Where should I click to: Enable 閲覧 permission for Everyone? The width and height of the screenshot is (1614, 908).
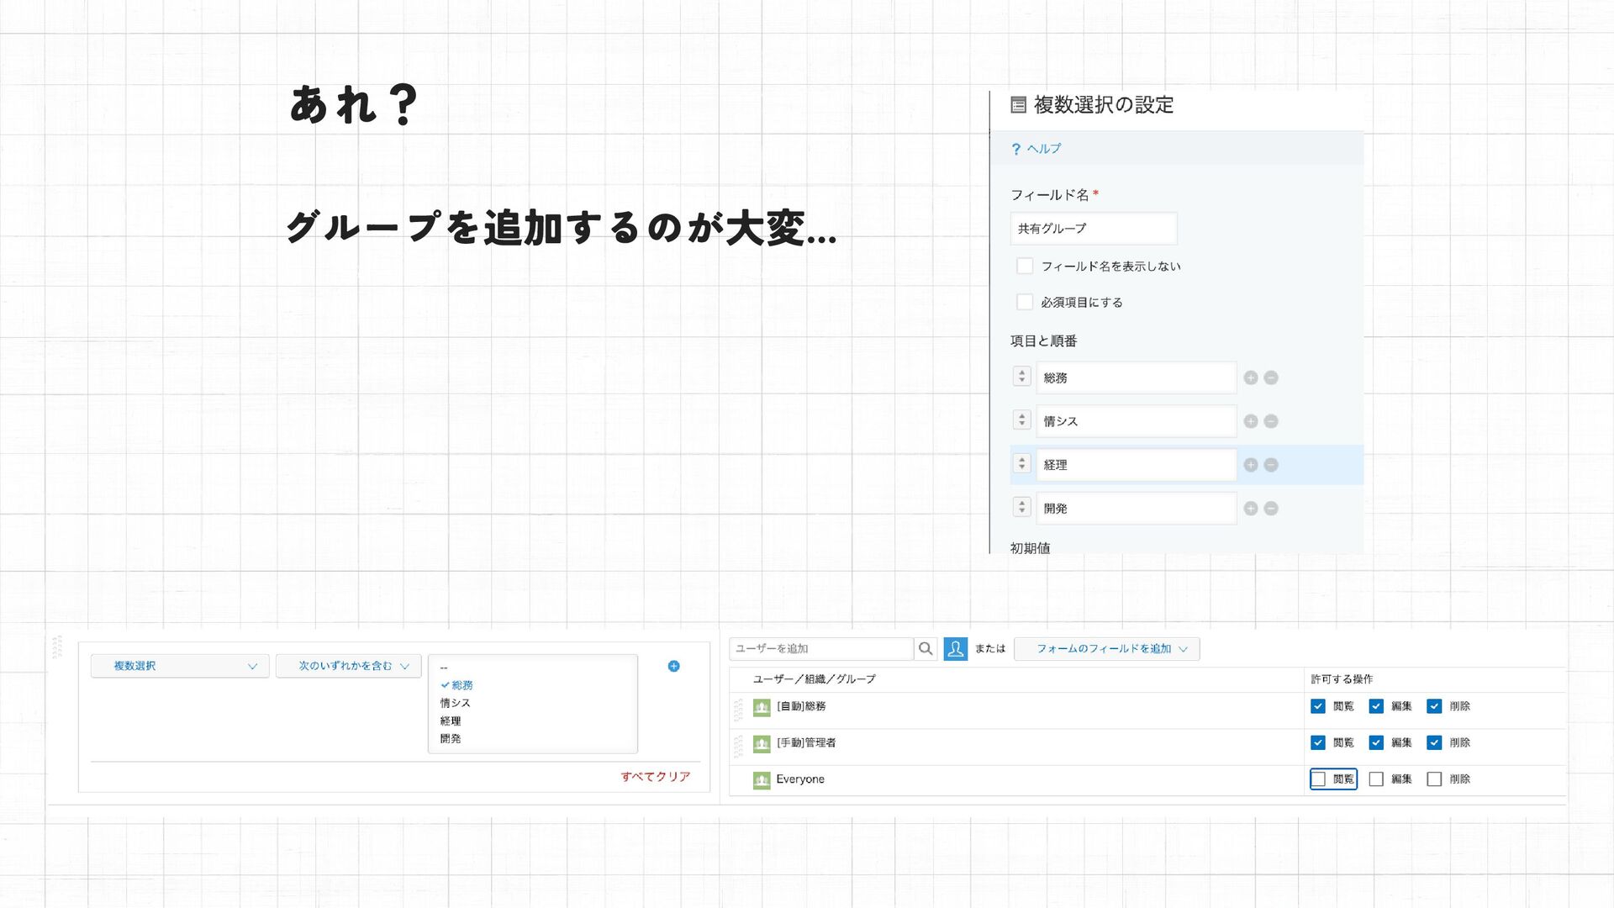[x=1318, y=779]
